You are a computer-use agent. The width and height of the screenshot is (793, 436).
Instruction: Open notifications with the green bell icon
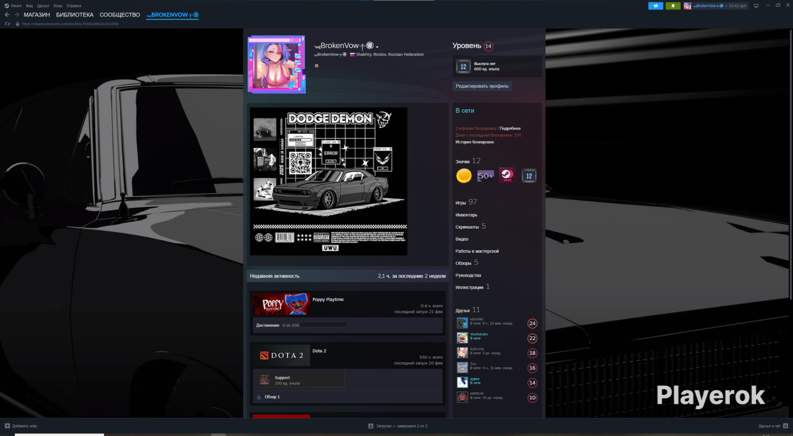(x=673, y=6)
